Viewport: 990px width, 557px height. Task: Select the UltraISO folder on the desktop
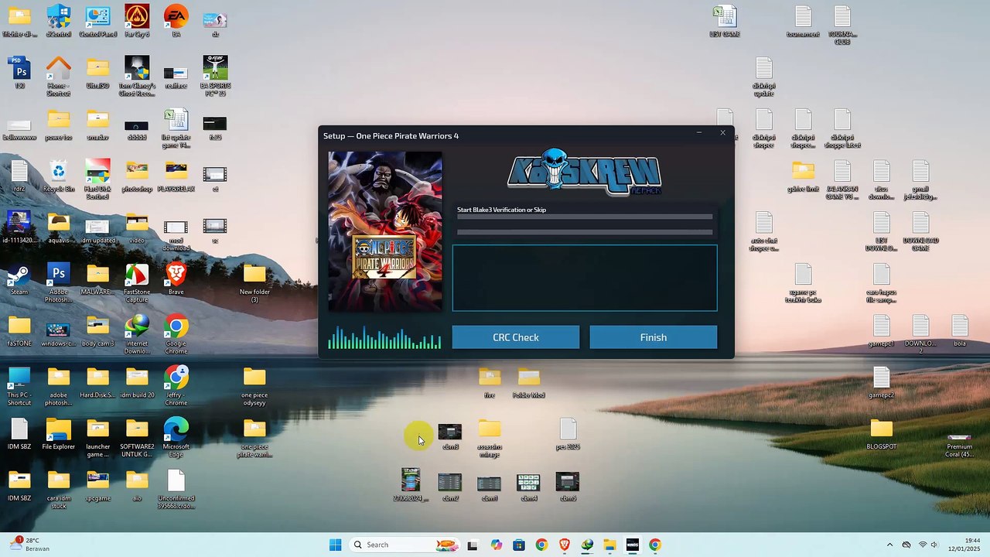97,73
